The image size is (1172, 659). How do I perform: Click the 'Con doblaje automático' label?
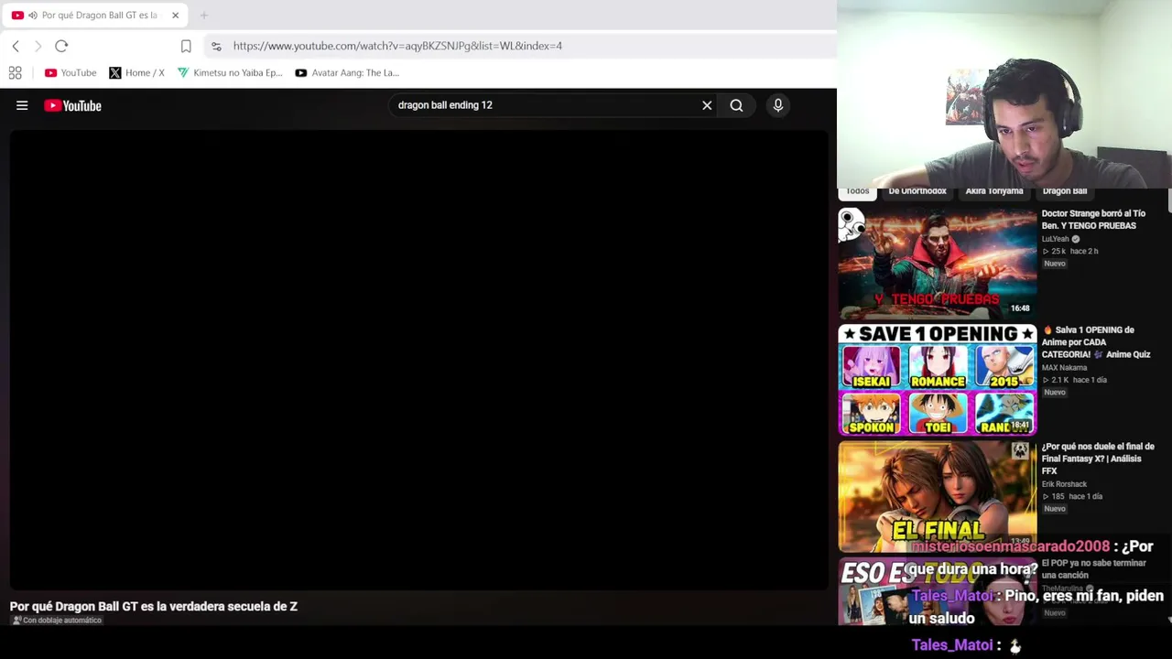[x=57, y=621]
